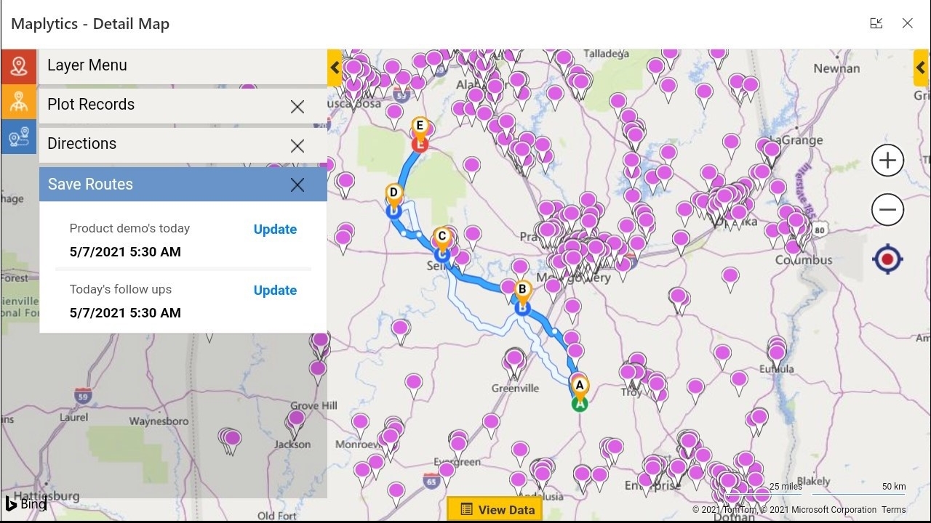
Task: Update the Product demo's today route
Action: pos(275,230)
